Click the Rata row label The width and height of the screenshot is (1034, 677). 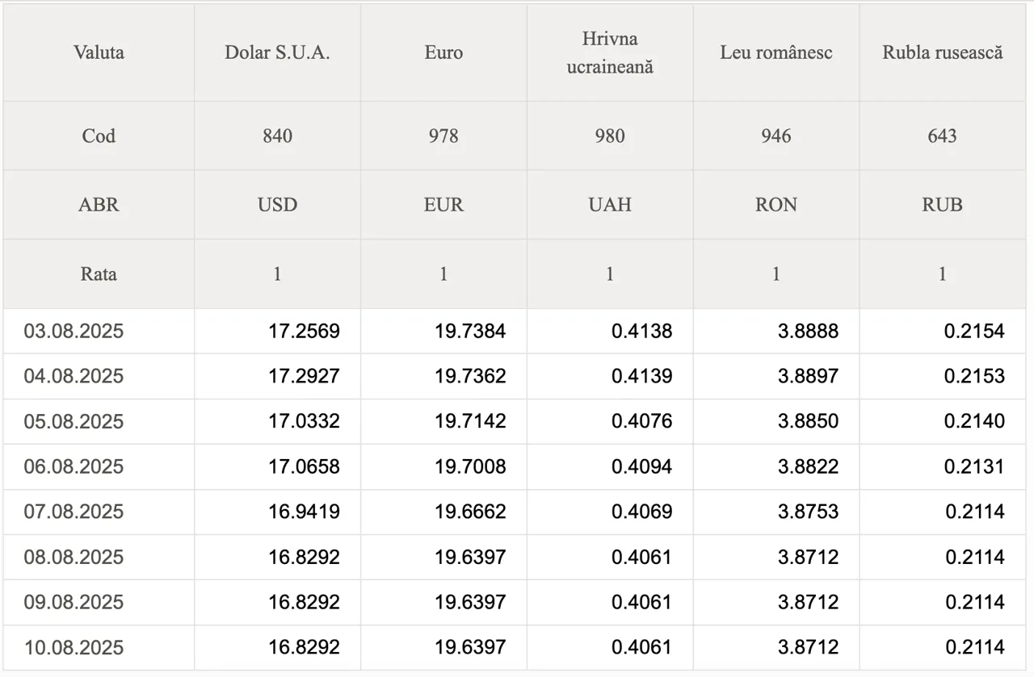(x=99, y=274)
